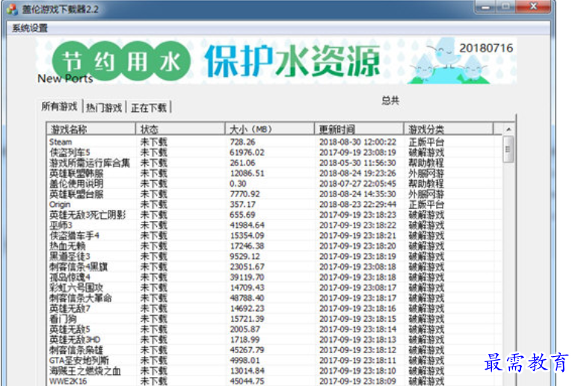Select the 英雄联盟台服 row
The width and height of the screenshot is (575, 386).
click(274, 194)
